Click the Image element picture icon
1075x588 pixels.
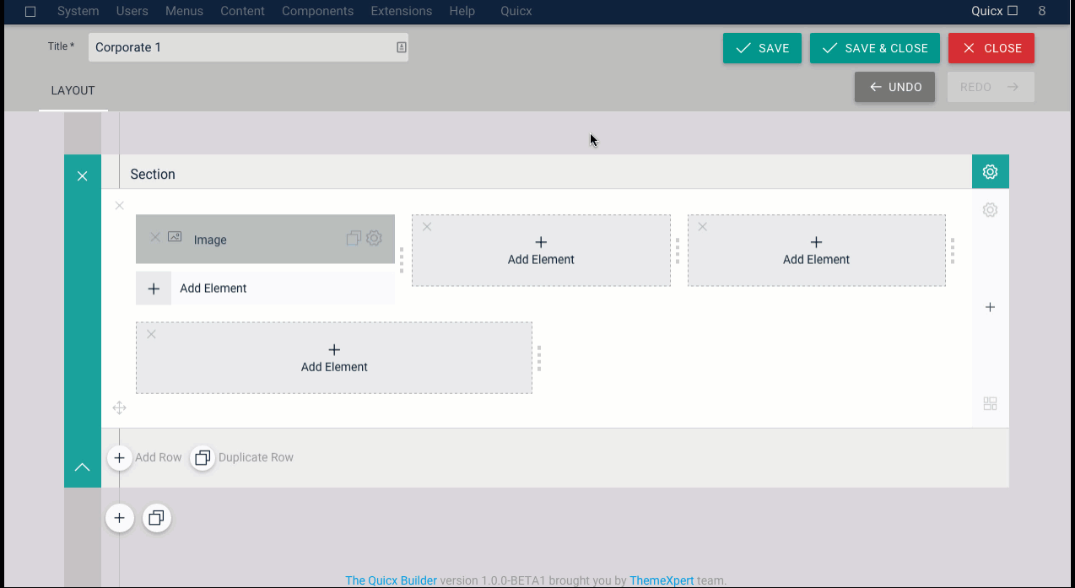175,237
